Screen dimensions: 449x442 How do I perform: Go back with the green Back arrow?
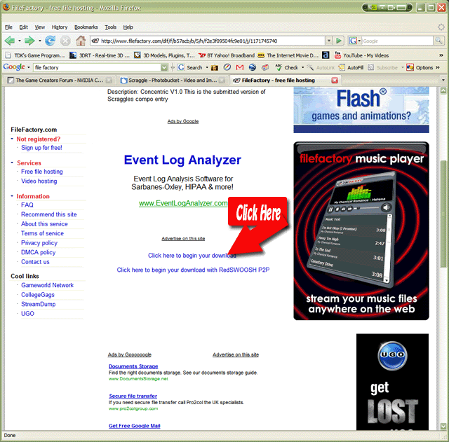9,41
